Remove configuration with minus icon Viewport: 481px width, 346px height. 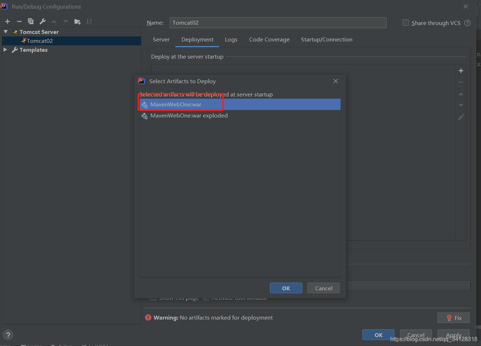click(19, 21)
